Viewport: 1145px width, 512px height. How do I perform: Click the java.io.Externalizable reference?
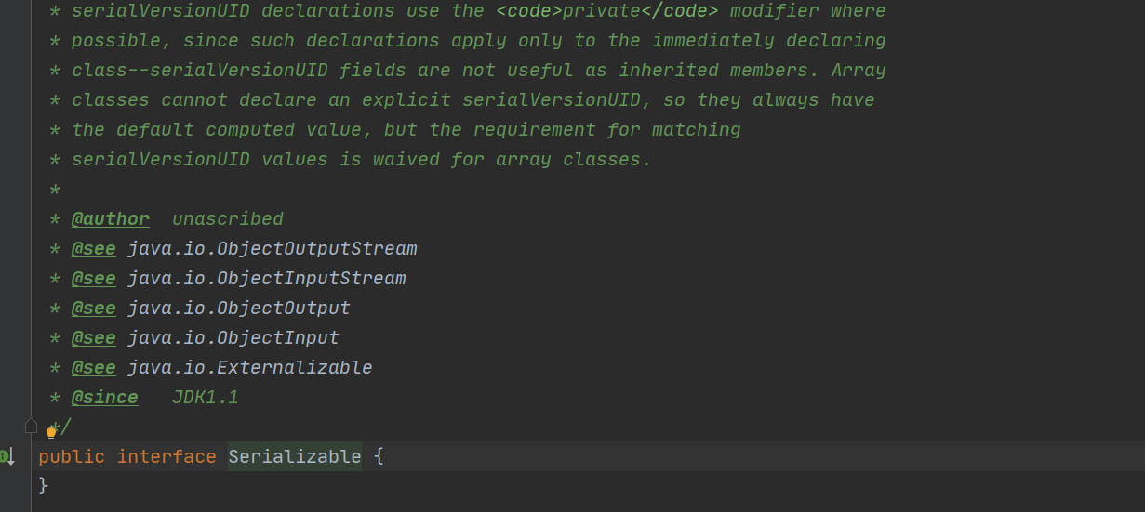pos(250,368)
